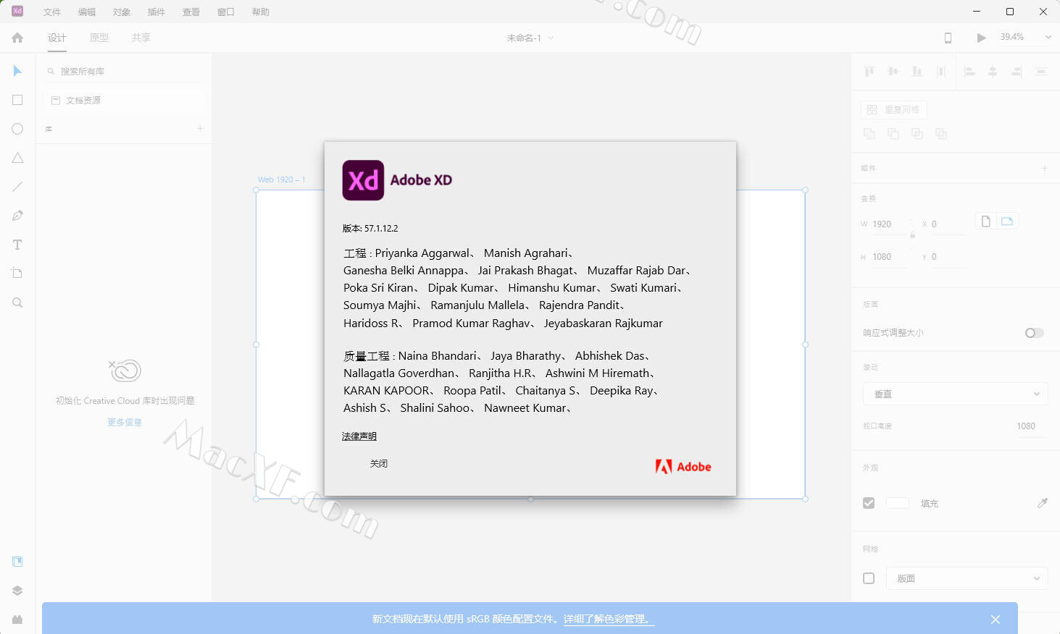Screen dimensions: 1060x634
Task: Select the Polygon triangle tool
Action: click(x=17, y=158)
